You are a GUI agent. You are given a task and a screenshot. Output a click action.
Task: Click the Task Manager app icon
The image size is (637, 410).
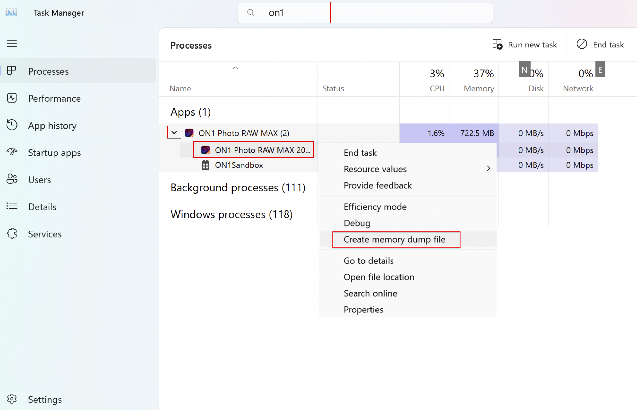(x=11, y=13)
